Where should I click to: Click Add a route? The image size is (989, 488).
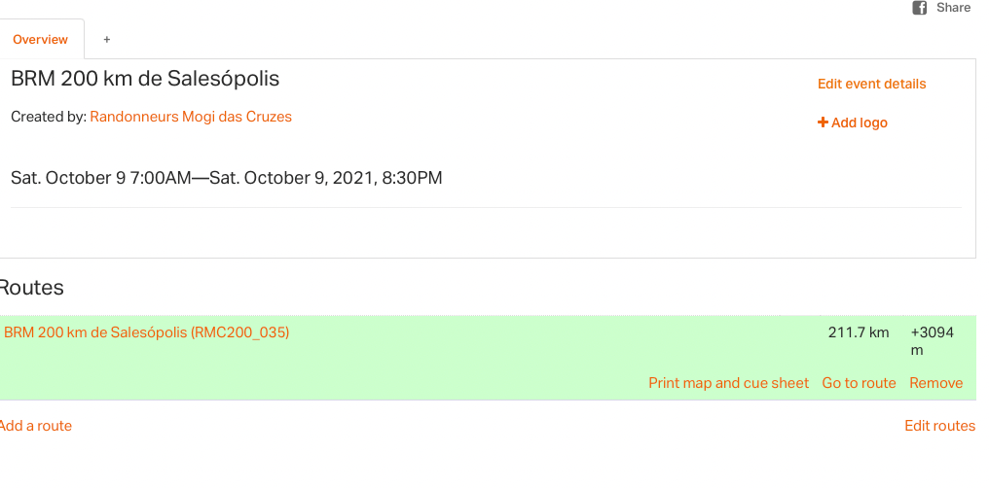tap(36, 426)
